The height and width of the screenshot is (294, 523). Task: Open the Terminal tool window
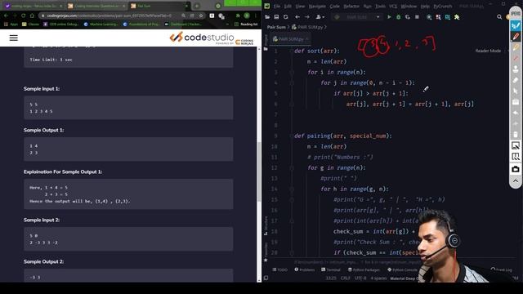(x=330, y=270)
